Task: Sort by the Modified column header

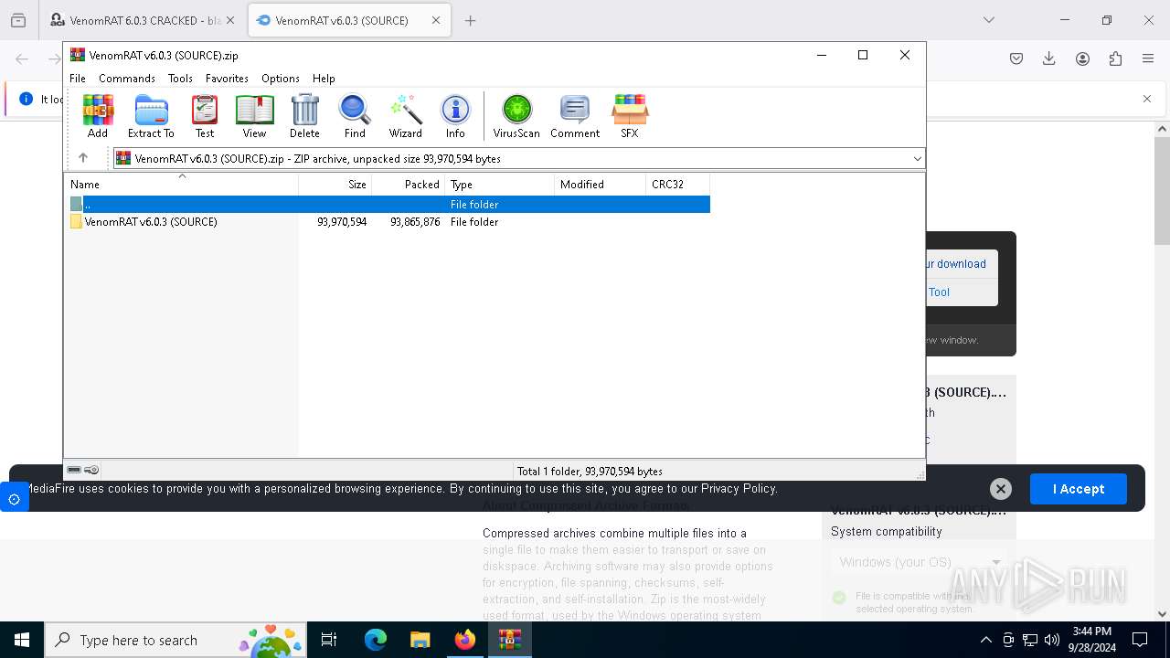Action: click(600, 184)
